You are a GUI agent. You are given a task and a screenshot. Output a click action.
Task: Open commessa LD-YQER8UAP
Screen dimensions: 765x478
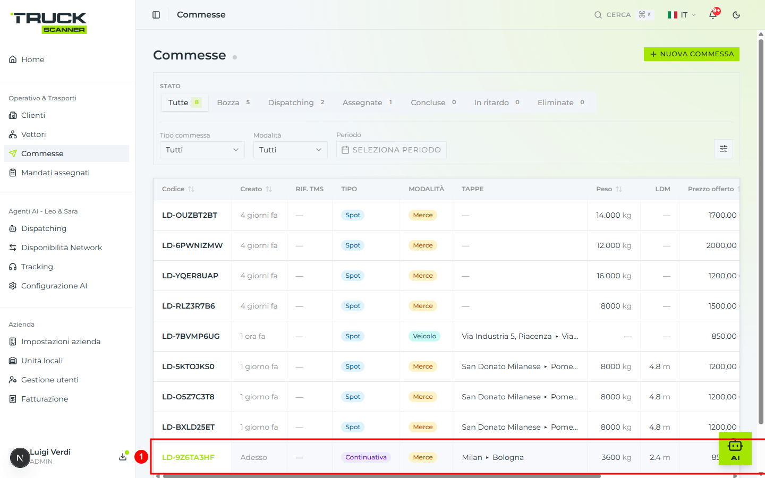point(190,276)
